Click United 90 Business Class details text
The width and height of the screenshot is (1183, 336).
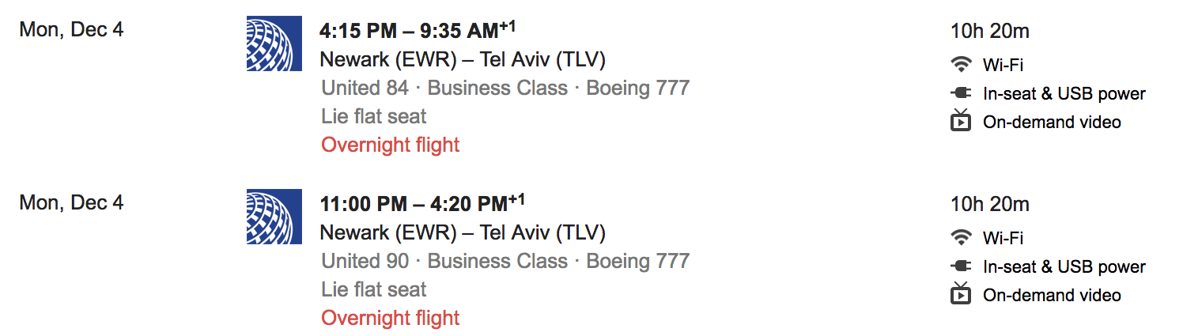[505, 261]
